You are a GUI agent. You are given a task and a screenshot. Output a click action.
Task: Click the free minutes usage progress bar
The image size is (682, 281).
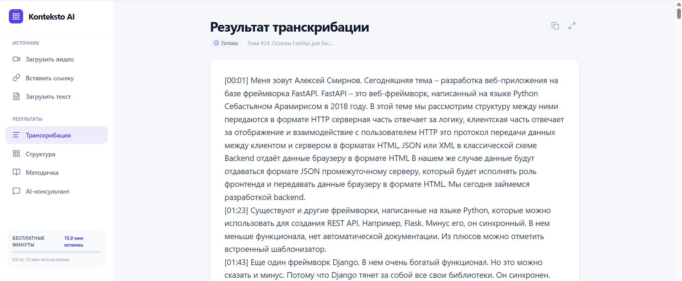coord(57,252)
